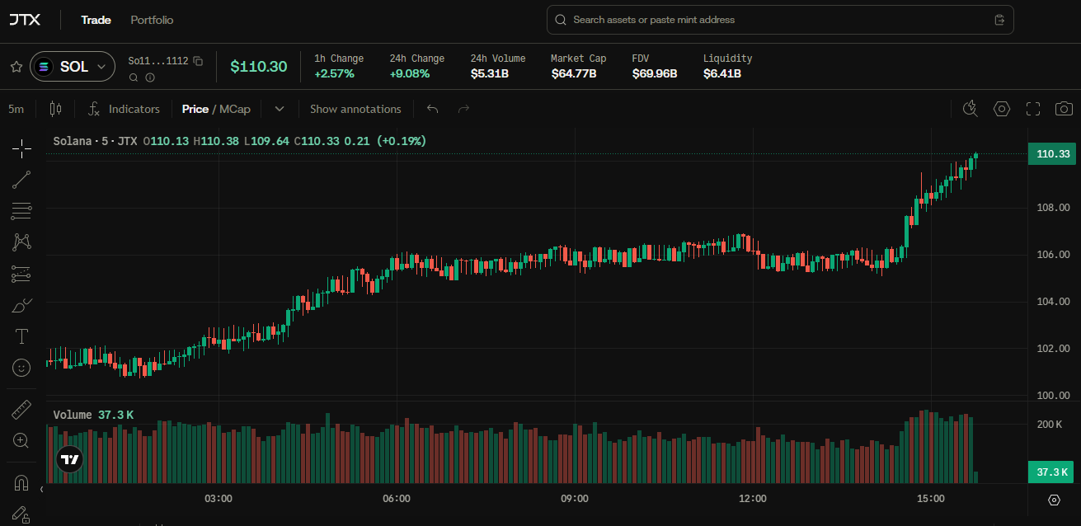The image size is (1081, 526).
Task: Enter fullscreen chart mode
Action: [1033, 109]
